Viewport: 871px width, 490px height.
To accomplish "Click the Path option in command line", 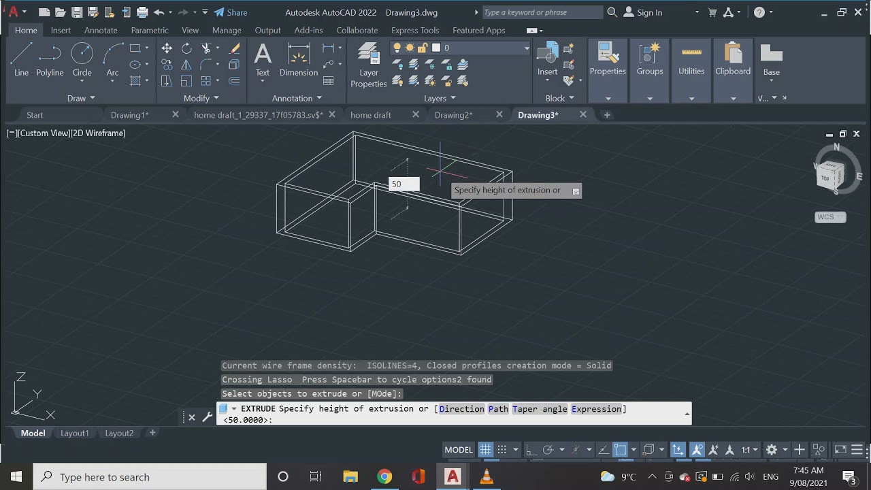I will click(x=498, y=409).
